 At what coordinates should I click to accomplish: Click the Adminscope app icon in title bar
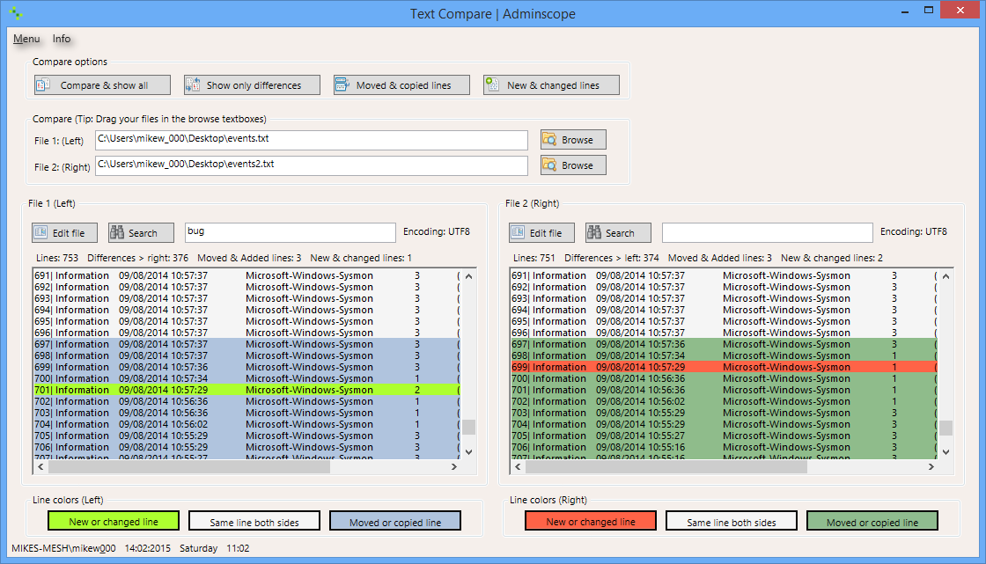pos(17,13)
